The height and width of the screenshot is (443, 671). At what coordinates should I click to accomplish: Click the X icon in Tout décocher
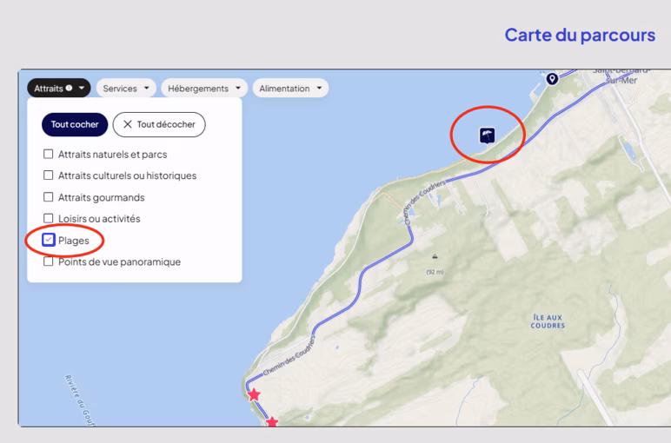[128, 124]
